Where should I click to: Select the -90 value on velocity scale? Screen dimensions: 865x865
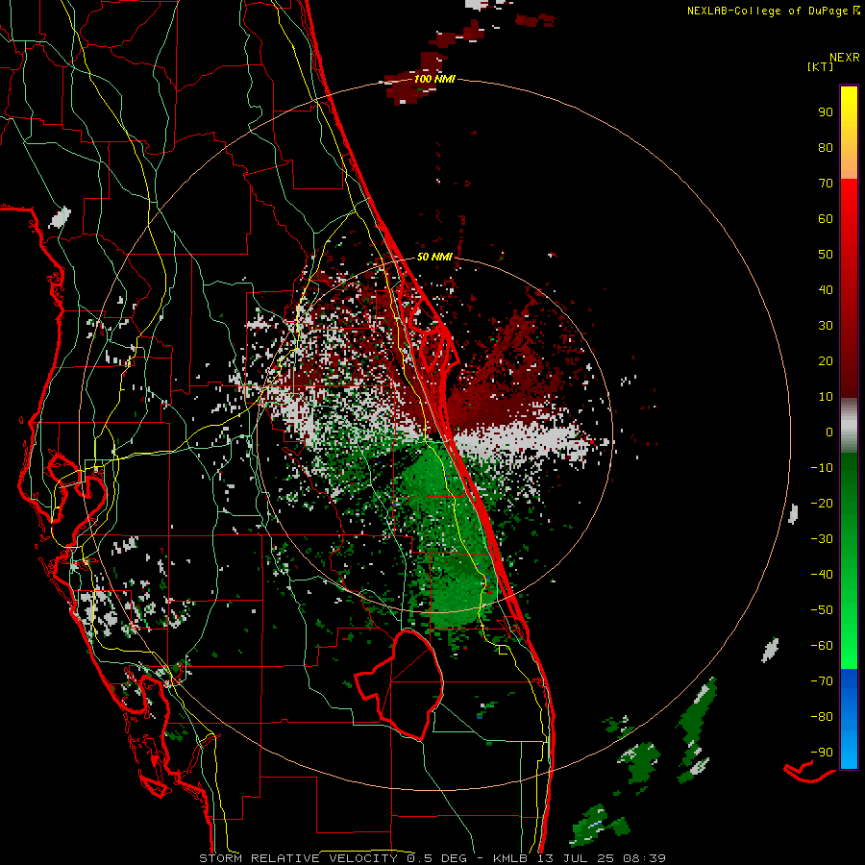pyautogui.click(x=822, y=753)
